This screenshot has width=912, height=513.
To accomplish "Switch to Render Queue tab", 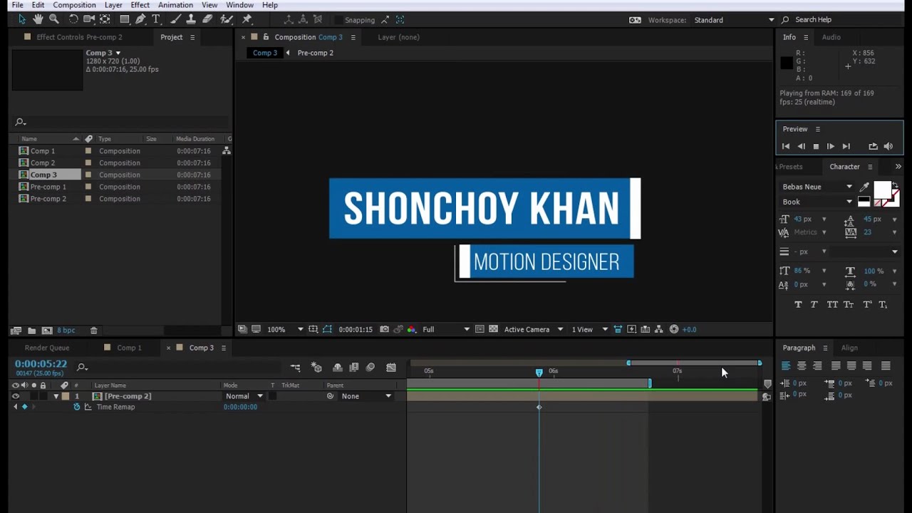I will click(47, 348).
